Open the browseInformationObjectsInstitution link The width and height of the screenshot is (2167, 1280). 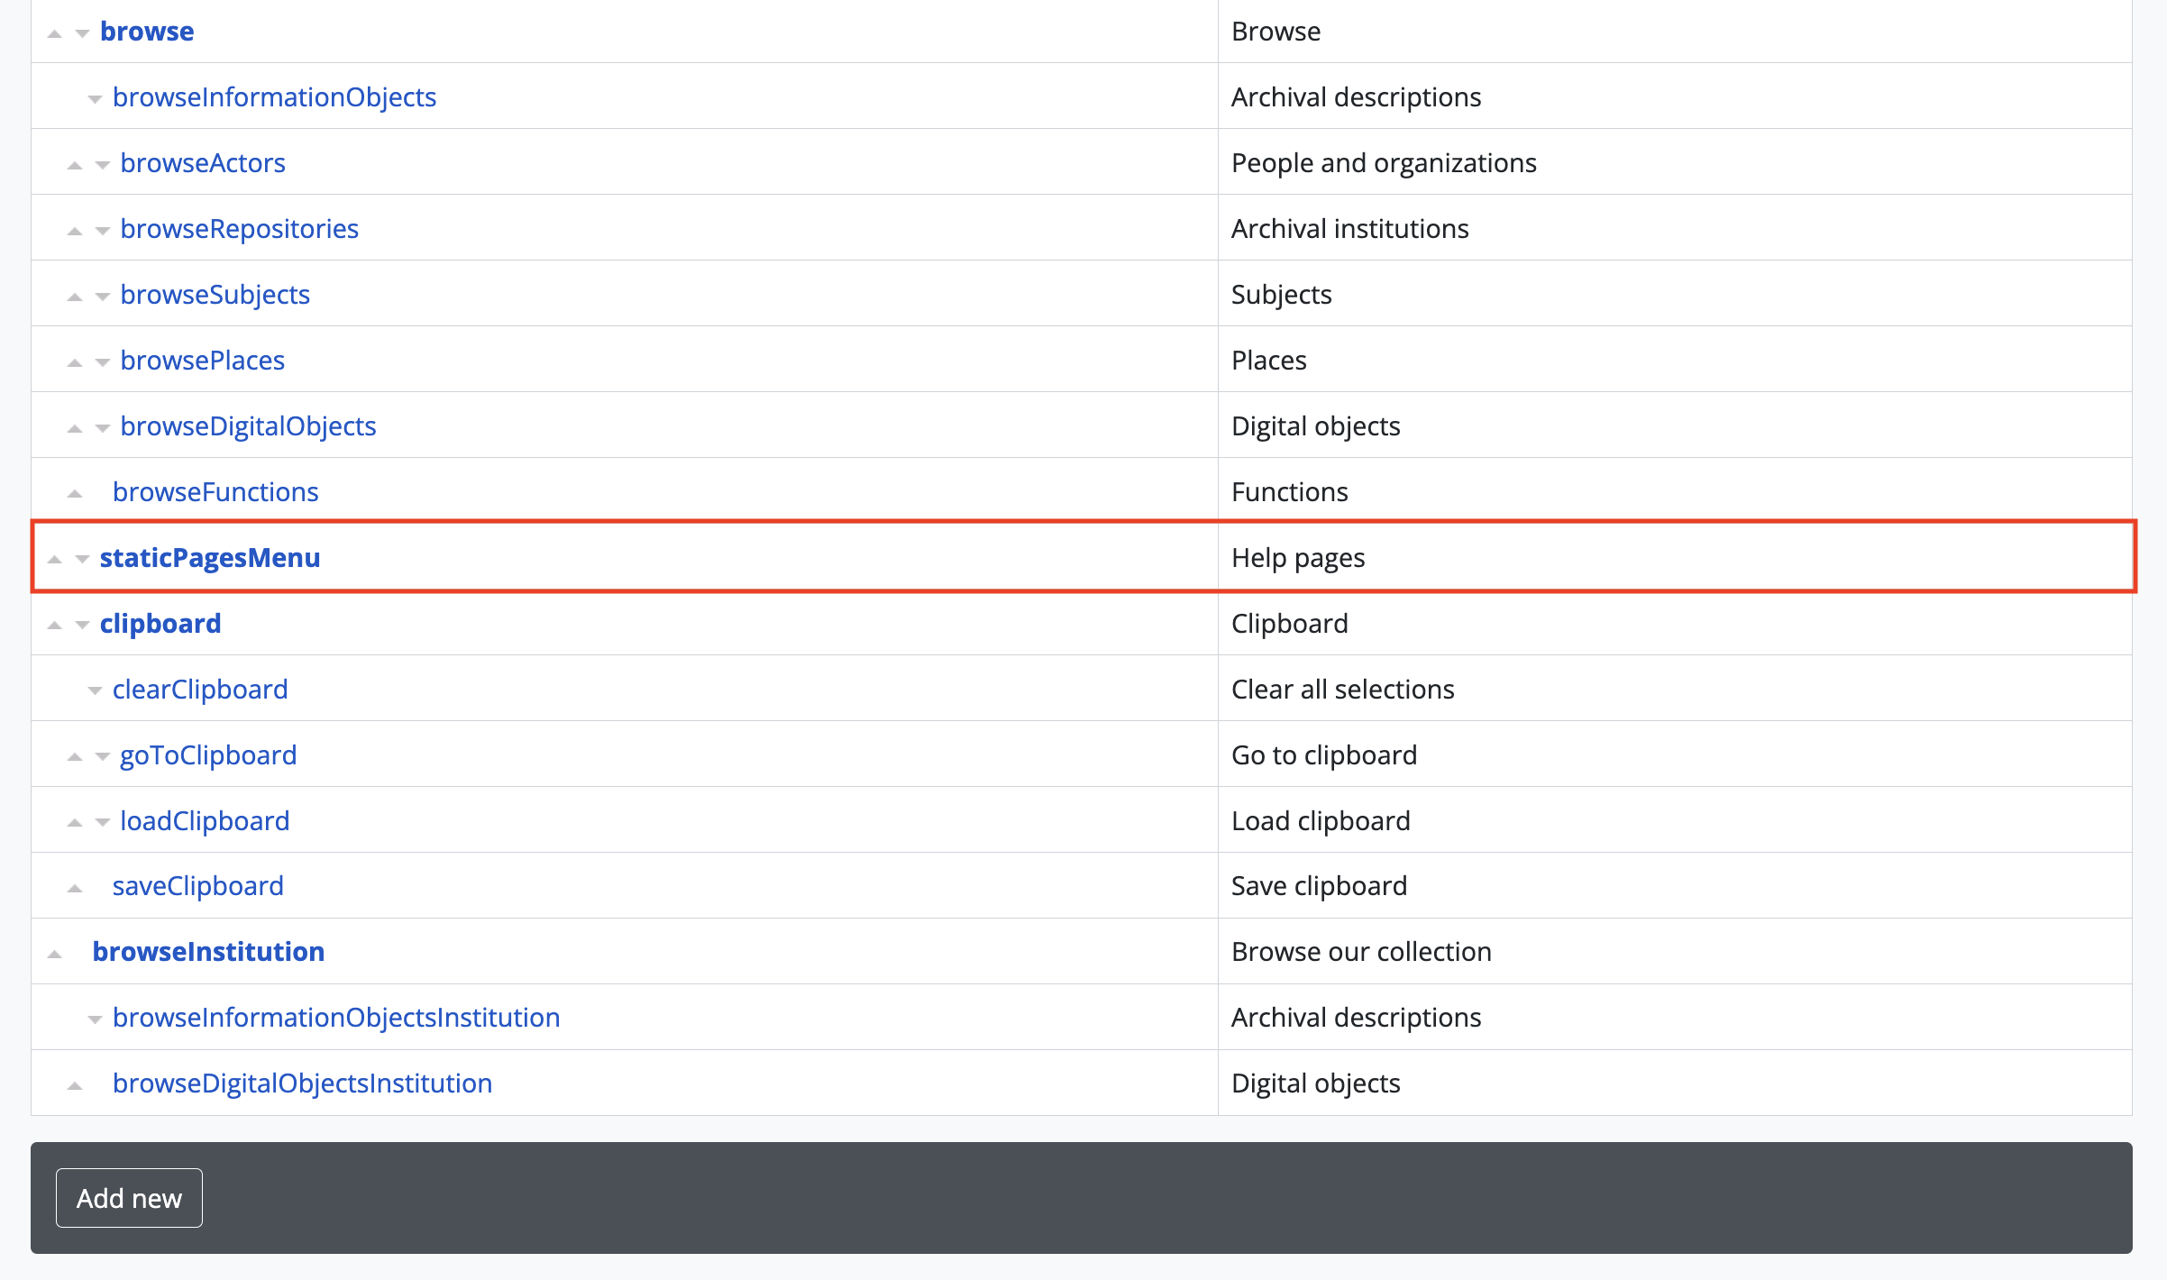pos(335,1018)
